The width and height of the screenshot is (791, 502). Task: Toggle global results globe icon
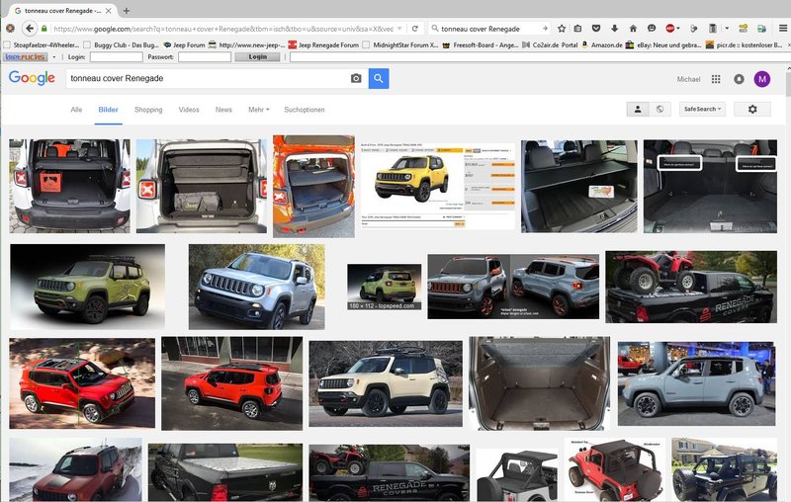point(660,110)
